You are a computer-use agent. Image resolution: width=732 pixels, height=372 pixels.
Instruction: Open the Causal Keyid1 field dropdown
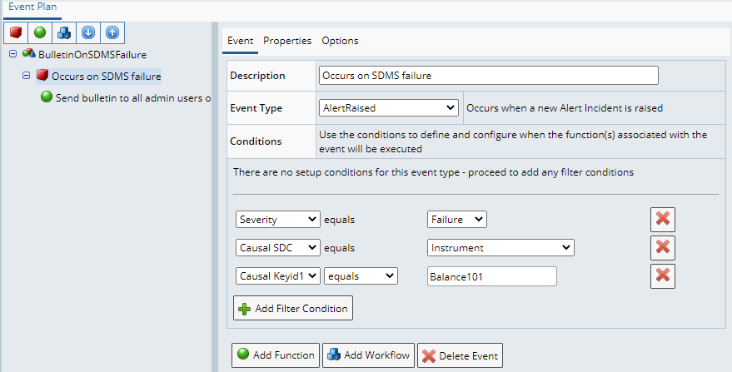pos(278,275)
